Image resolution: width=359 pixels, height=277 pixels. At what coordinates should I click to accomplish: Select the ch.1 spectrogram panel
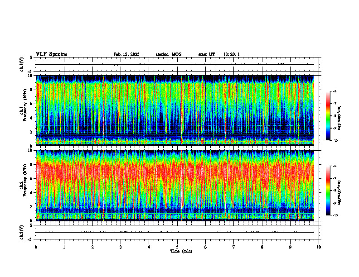175,110
